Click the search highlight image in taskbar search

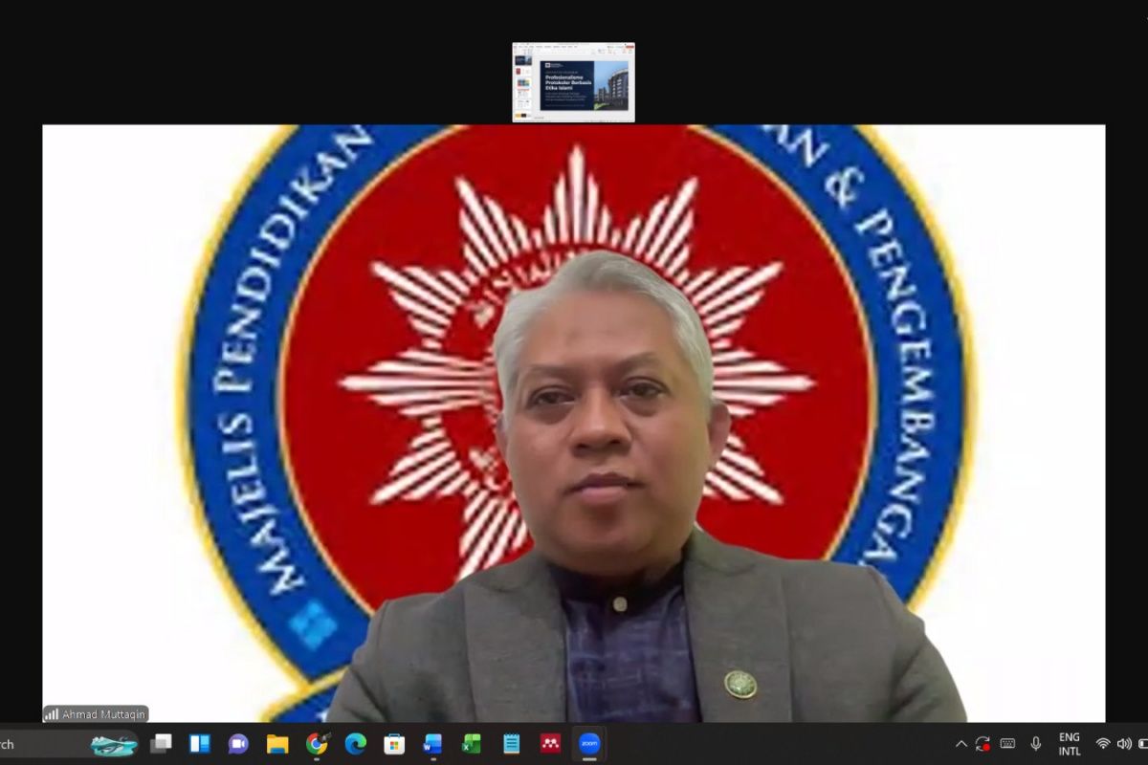(x=114, y=745)
